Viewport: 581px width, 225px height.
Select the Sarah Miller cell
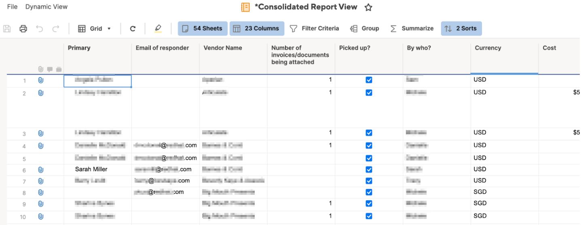[x=97, y=170]
